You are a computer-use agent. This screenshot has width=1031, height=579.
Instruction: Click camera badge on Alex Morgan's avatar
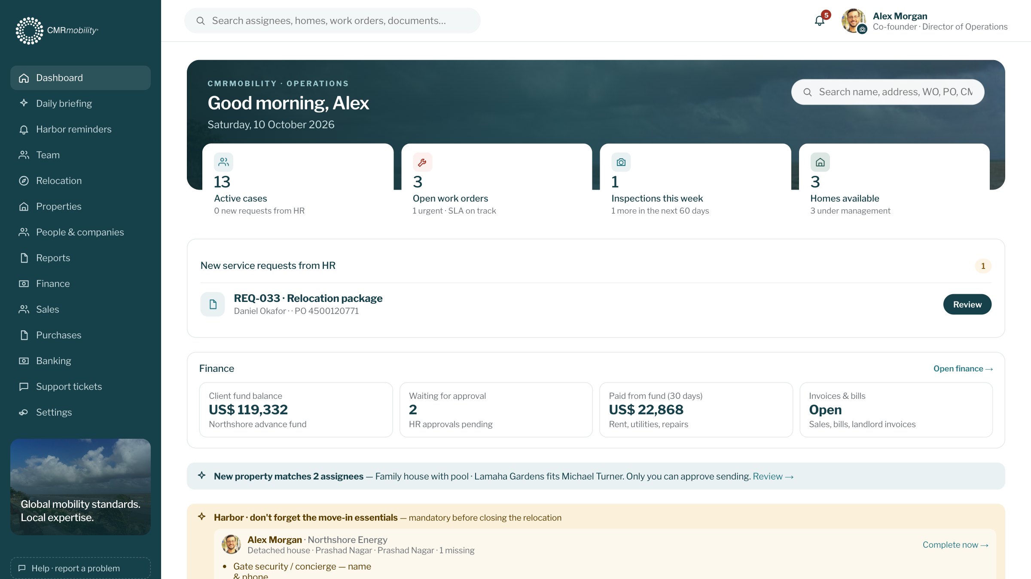pos(862,29)
